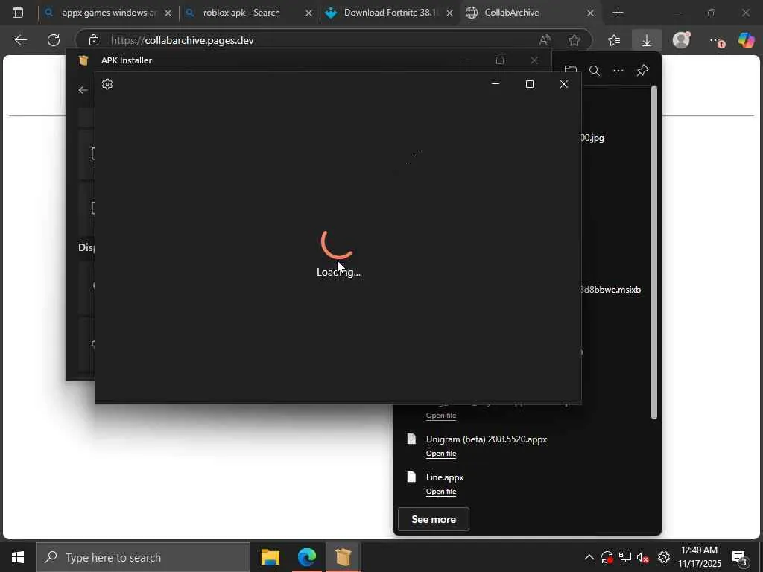Launch Copilot from Edge toolbar
This screenshot has height=572, width=763.
click(746, 40)
